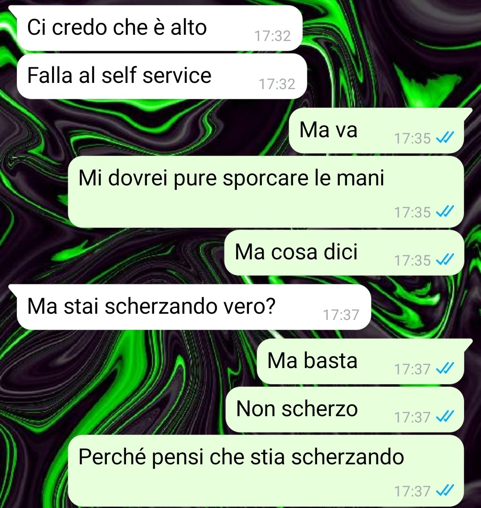
Task: Tap the 17:35 time on 'Ma va' message
Action: pos(412,139)
